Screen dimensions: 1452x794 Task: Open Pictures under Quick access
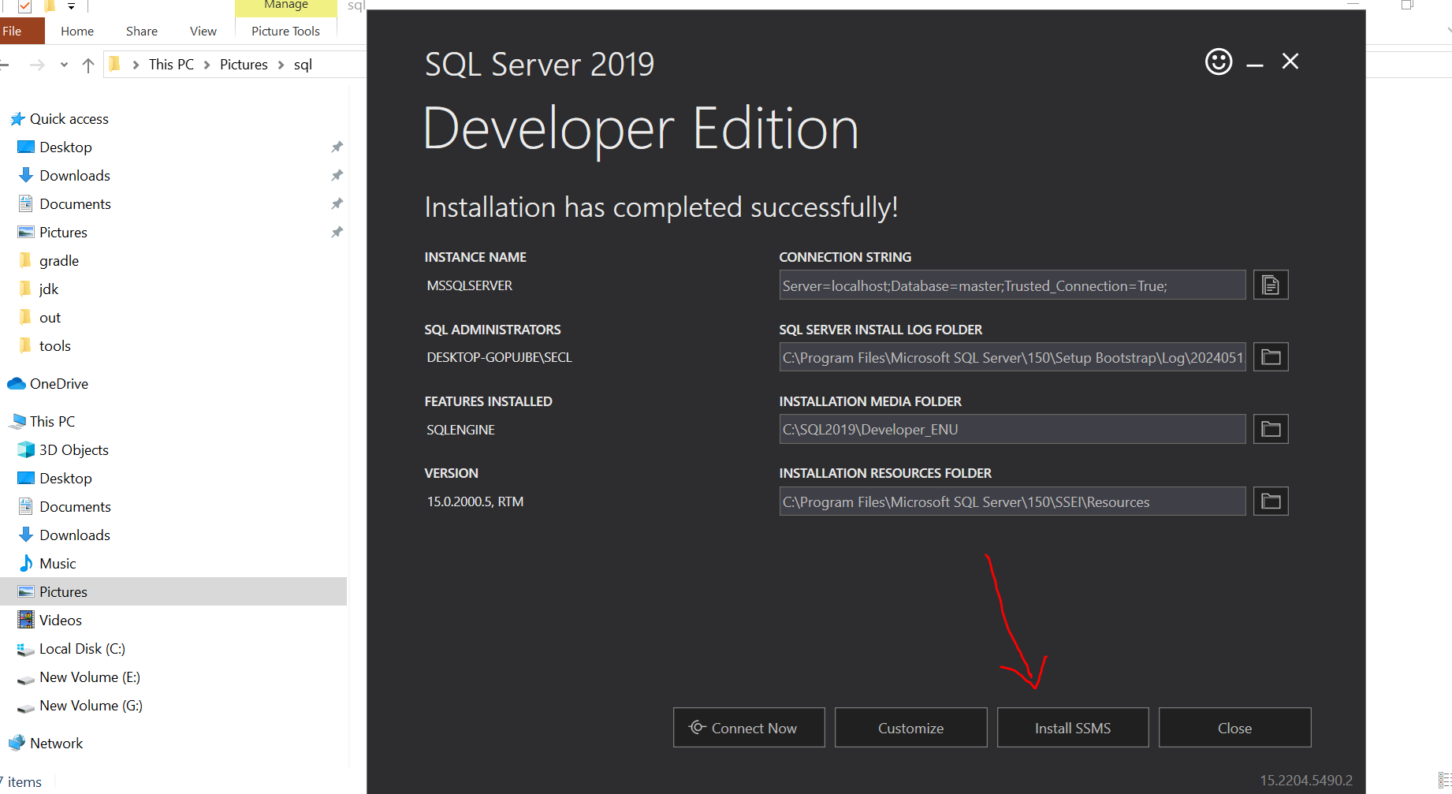(x=63, y=233)
